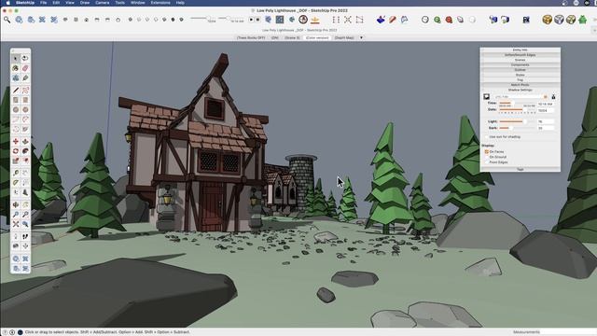The height and width of the screenshot is (336, 597).
Task: Activate the Zoom magnifier tool
Action: (16, 215)
